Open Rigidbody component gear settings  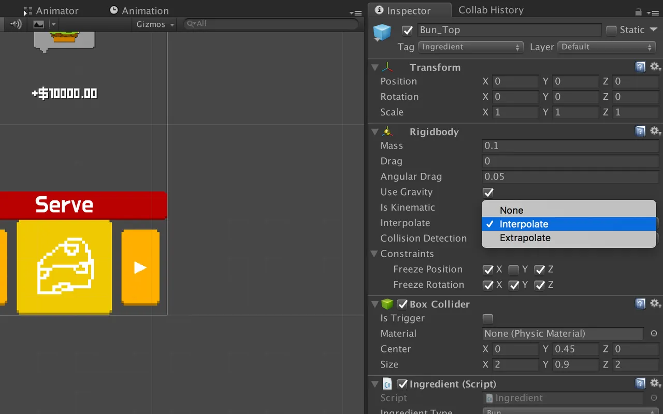(x=656, y=131)
